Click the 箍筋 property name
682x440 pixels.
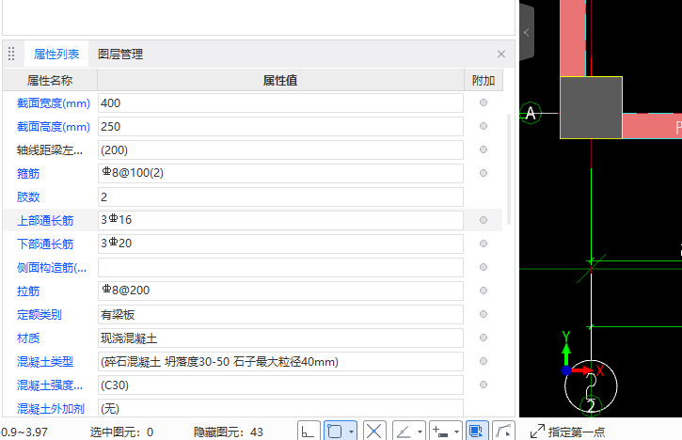point(28,174)
